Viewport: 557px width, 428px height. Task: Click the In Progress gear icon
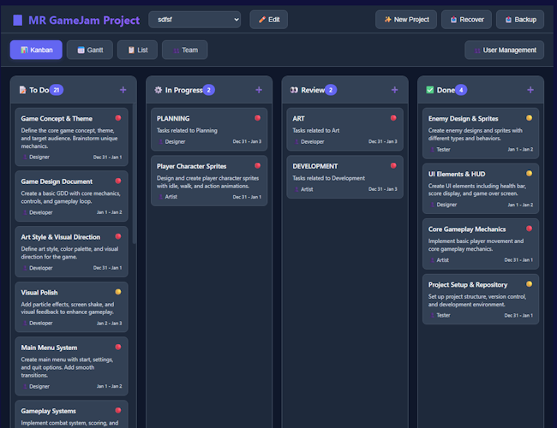(158, 90)
